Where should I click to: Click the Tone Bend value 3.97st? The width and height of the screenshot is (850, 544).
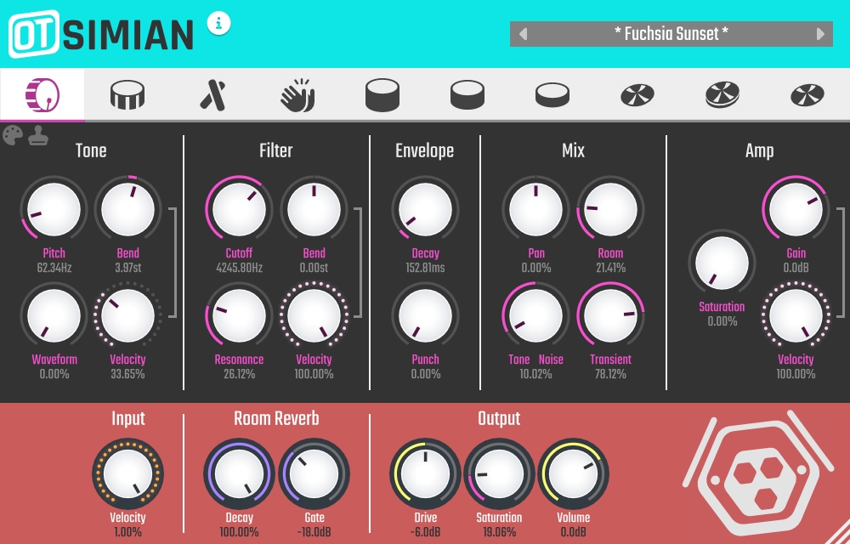click(x=128, y=268)
